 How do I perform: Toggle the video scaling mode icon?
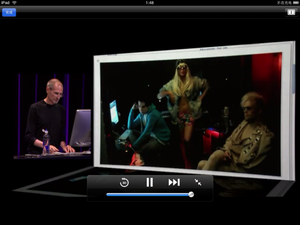(291, 13)
